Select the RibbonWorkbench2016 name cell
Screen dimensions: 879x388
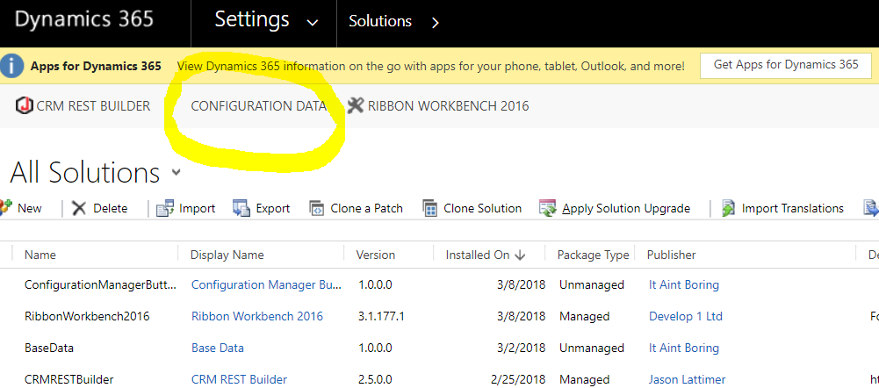pyautogui.click(x=88, y=316)
